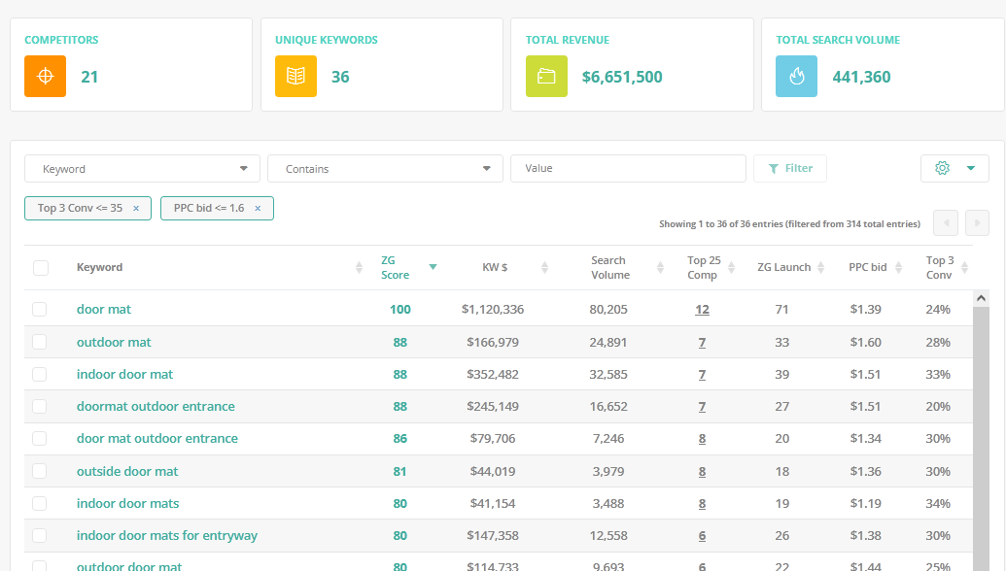Screen dimensions: 1006x571
Task: Remove the 'PPC bid <= 1.6' filter tag
Action: tap(258, 209)
